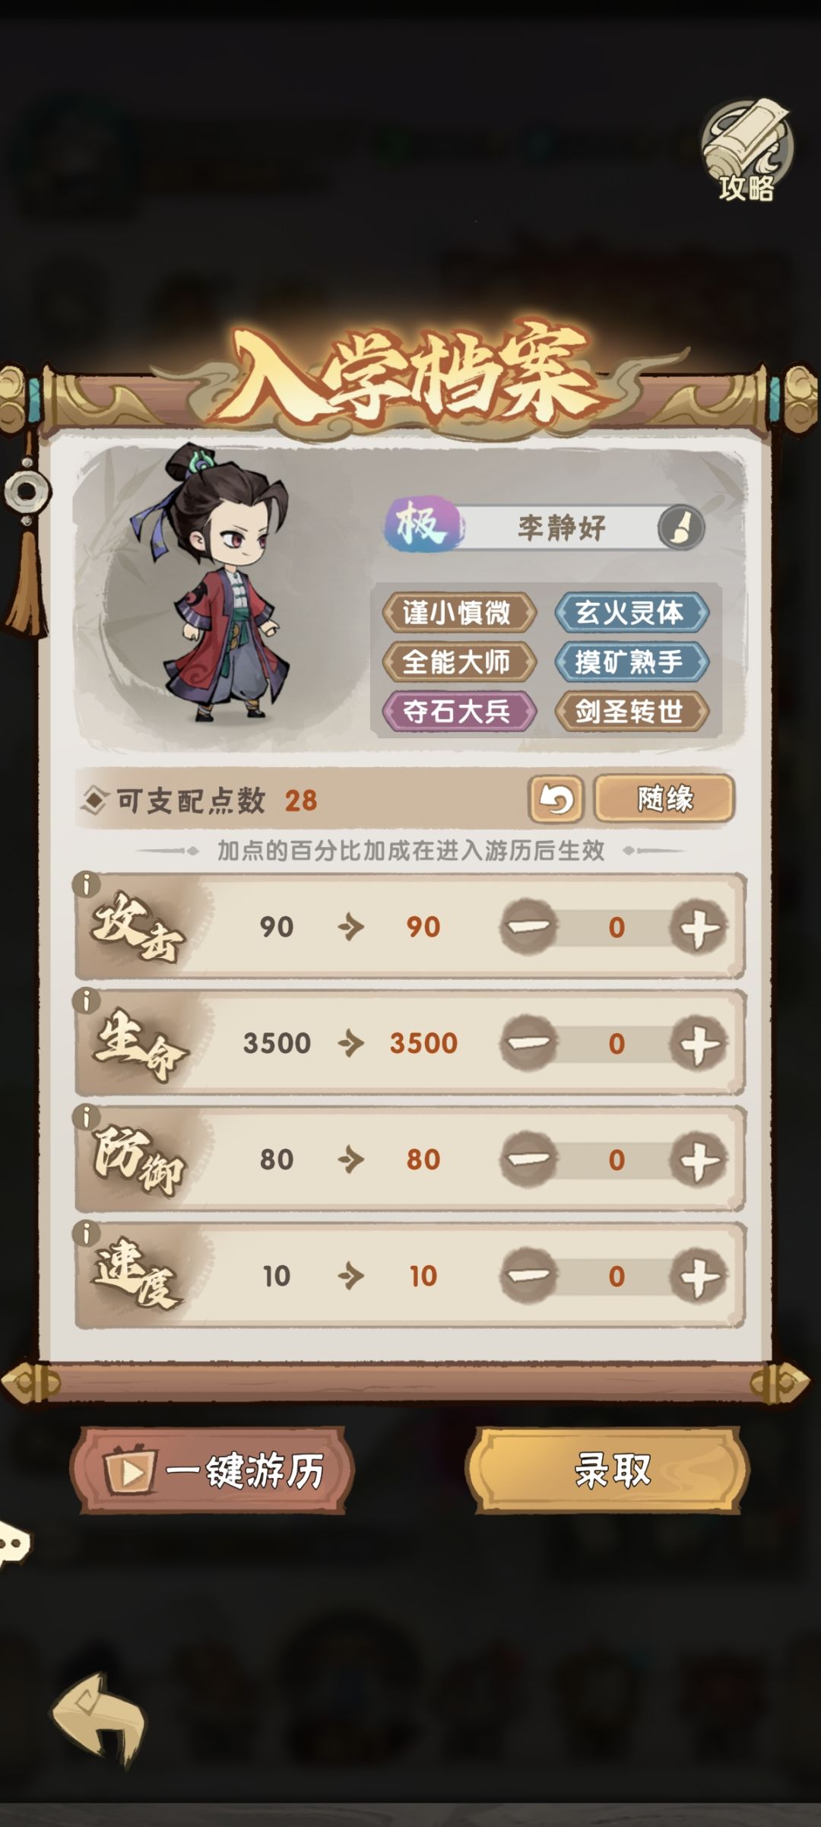
Task: Open the 攻略 guide scroll icon
Action: coord(747,152)
